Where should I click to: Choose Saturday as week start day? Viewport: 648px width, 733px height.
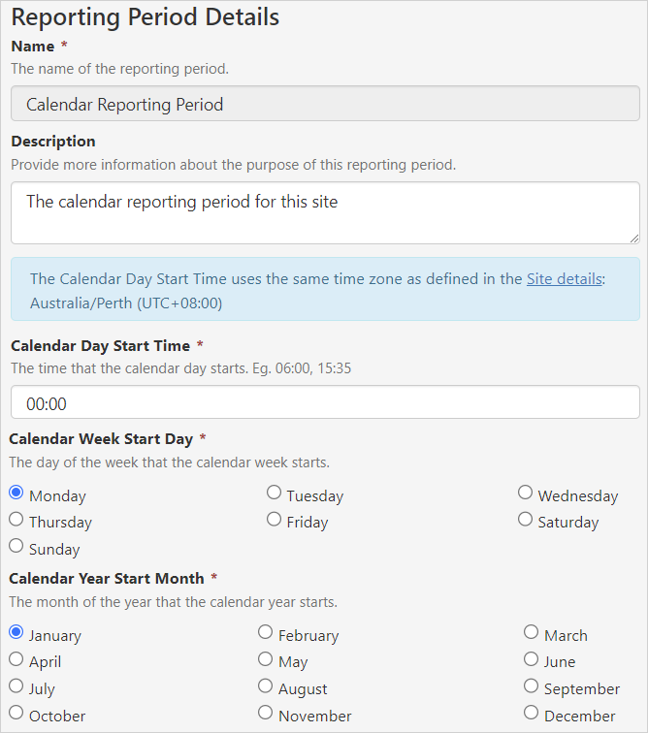[525, 519]
